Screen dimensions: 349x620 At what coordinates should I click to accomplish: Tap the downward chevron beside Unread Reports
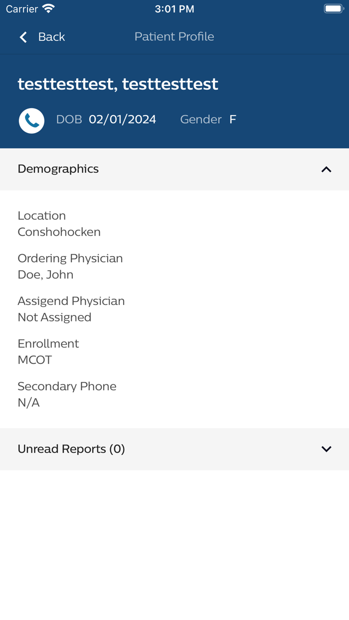pos(326,449)
